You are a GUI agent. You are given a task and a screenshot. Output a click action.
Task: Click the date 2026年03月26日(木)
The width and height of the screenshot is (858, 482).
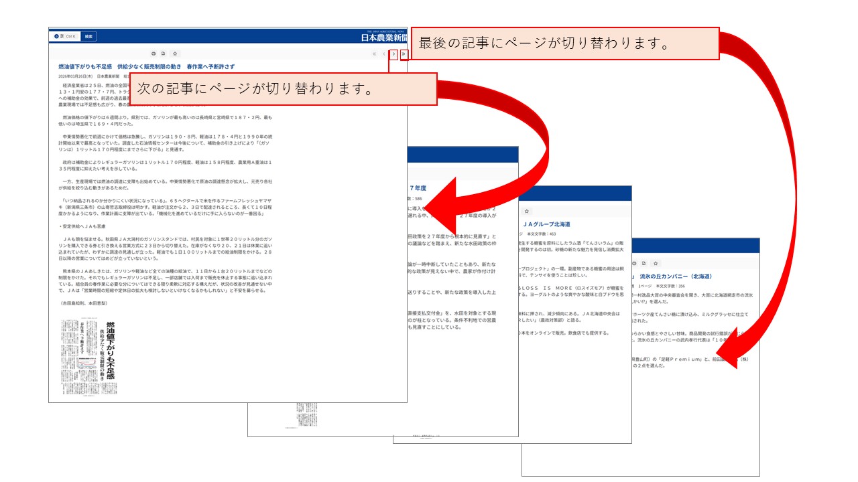click(x=76, y=76)
